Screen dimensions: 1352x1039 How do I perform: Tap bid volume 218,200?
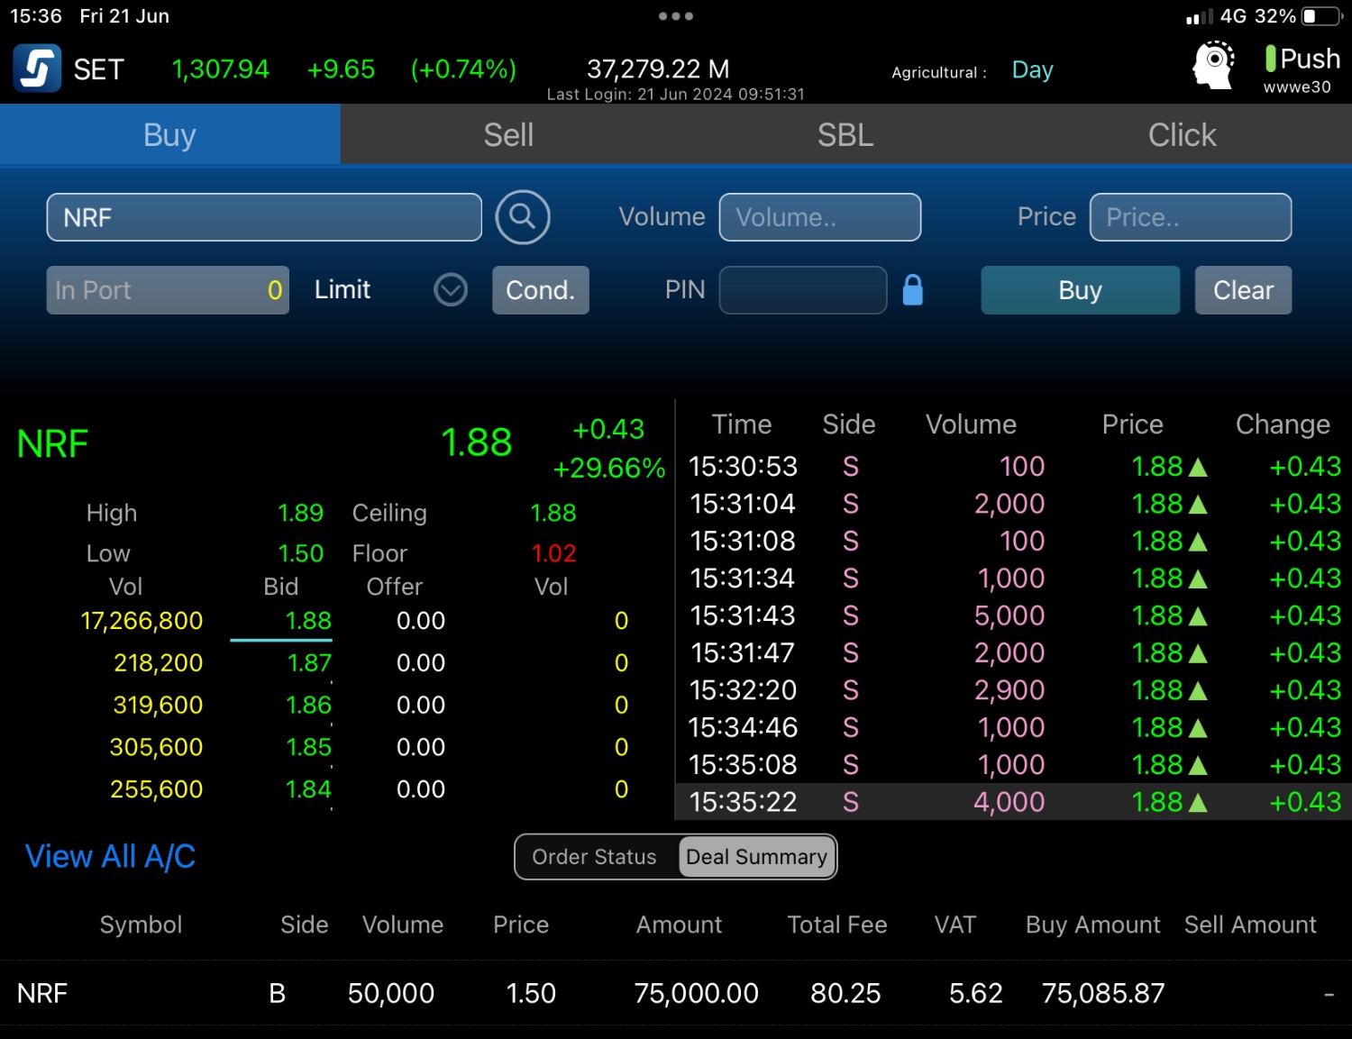[158, 663]
